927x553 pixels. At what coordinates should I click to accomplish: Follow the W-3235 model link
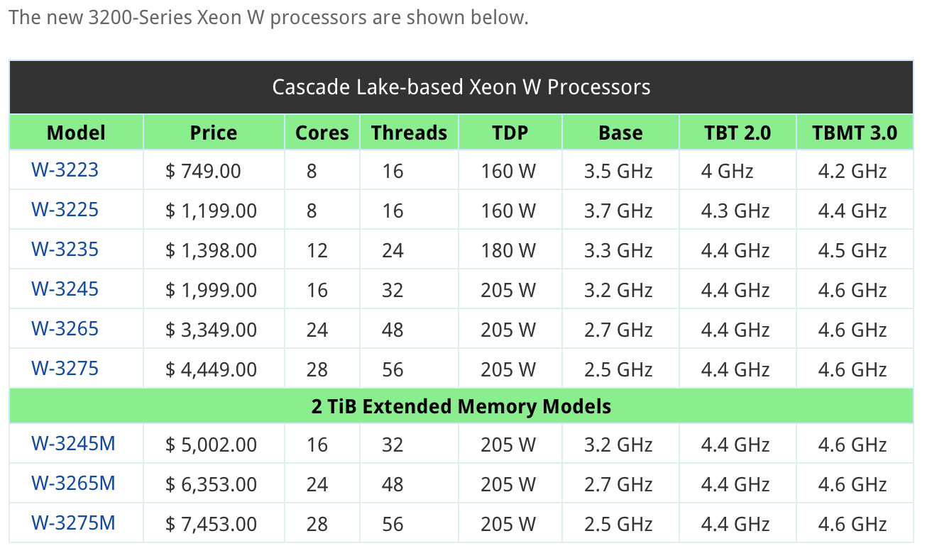[65, 250]
